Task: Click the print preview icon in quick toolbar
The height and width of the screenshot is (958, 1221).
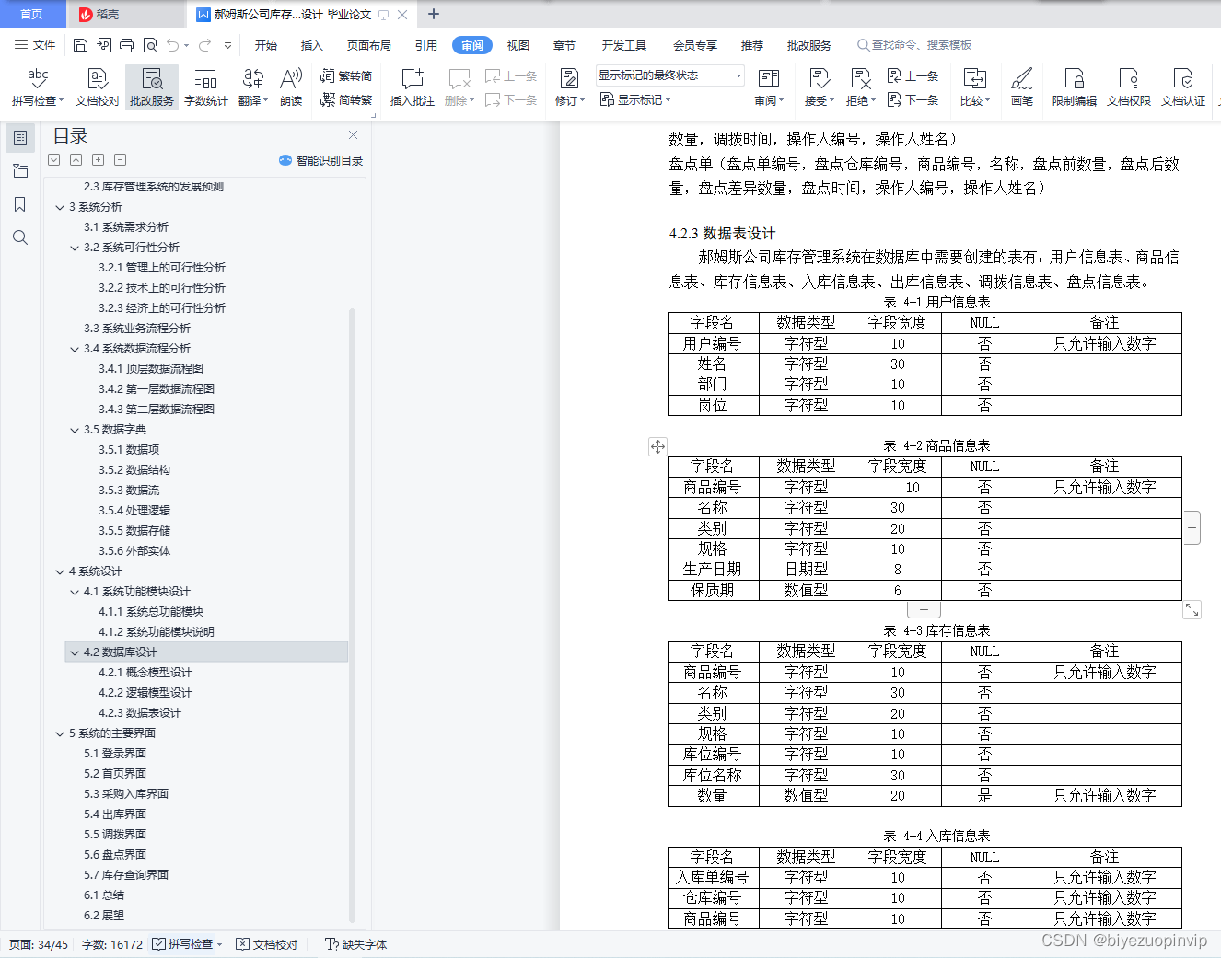Action: coord(150,45)
